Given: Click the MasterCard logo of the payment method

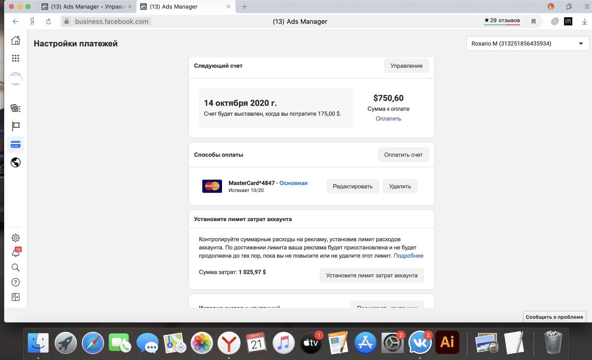Looking at the screenshot, I should (212, 186).
